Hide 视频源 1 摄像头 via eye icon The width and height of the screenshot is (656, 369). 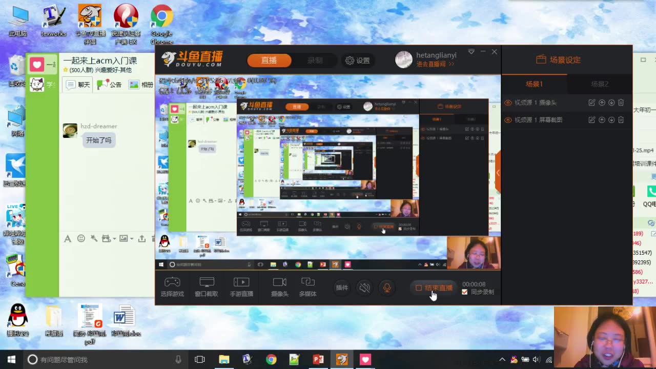(x=508, y=103)
